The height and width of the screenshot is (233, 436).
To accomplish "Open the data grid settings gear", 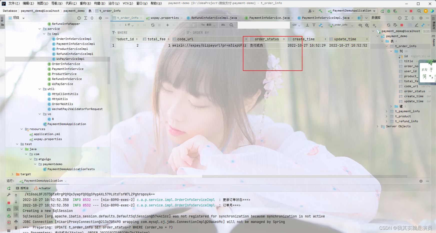I will (367, 25).
